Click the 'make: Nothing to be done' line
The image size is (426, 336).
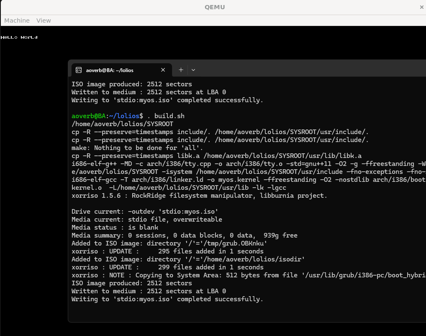[x=137, y=148]
